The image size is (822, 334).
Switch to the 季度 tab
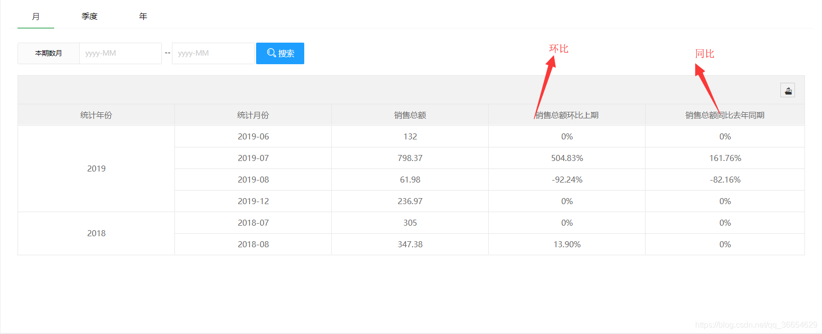click(x=89, y=17)
